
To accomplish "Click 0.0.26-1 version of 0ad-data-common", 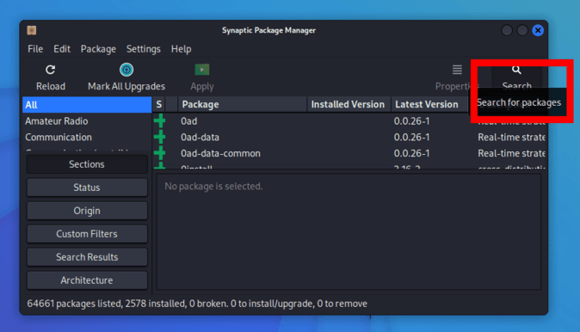I will [x=411, y=153].
